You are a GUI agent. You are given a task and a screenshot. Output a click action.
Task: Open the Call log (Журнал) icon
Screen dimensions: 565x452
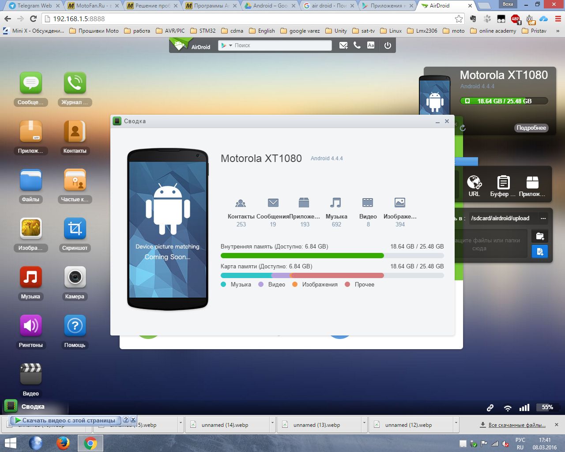point(75,83)
